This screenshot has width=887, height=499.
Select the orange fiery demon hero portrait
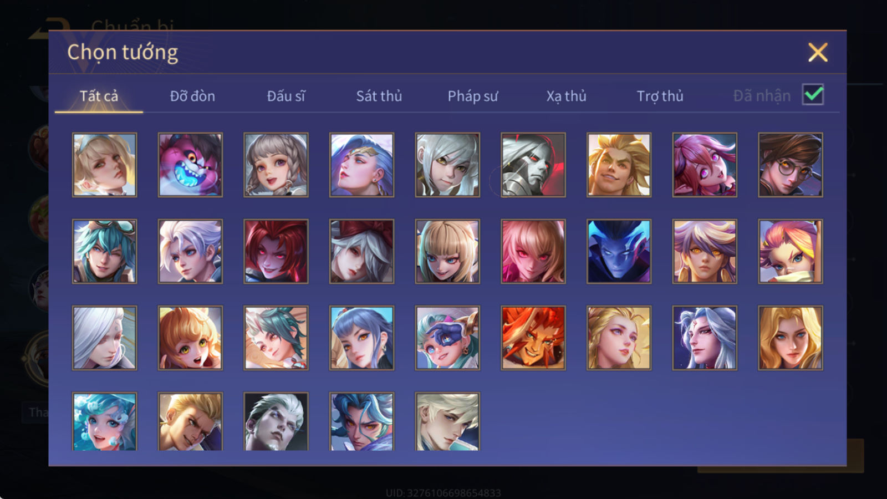(533, 338)
